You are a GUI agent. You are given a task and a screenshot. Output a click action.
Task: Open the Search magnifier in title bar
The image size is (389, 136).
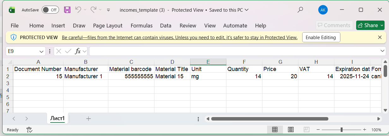coord(300,10)
